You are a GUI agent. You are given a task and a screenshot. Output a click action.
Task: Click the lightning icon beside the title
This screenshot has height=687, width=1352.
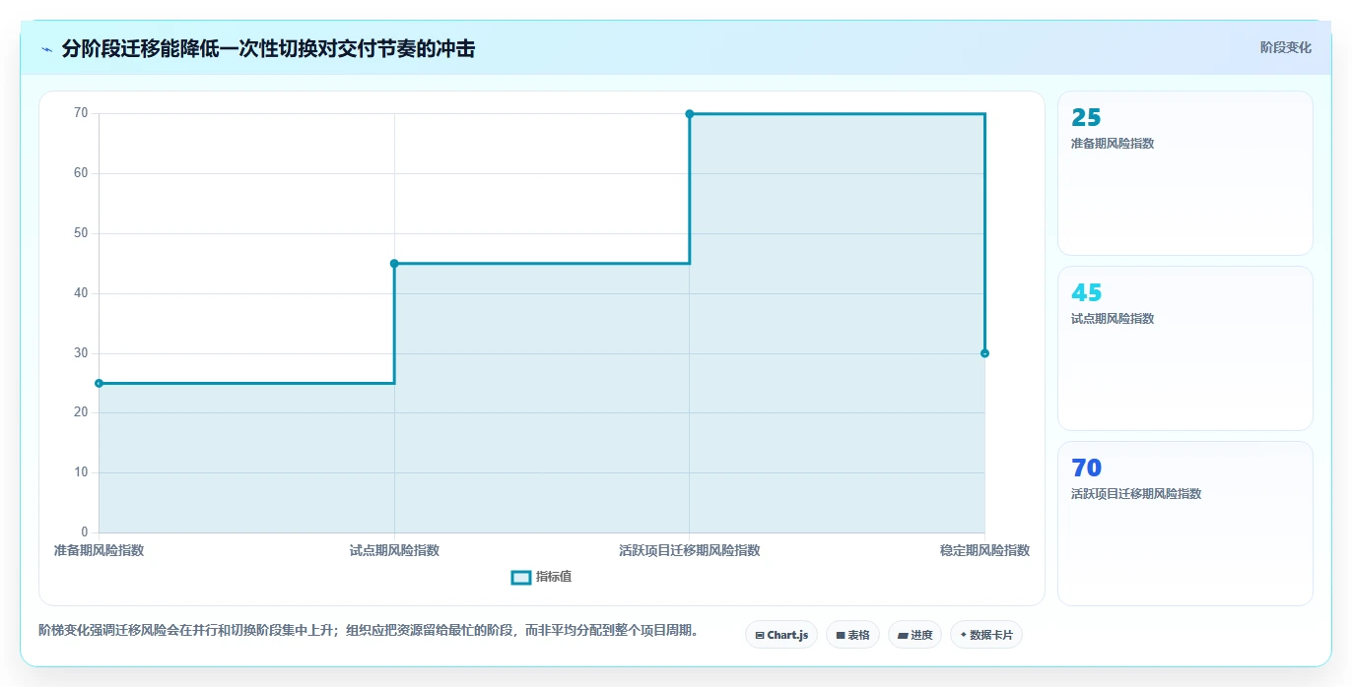click(46, 49)
